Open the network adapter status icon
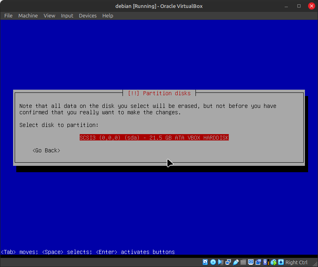Image resolution: width=318 pixels, height=267 pixels. coord(228,262)
